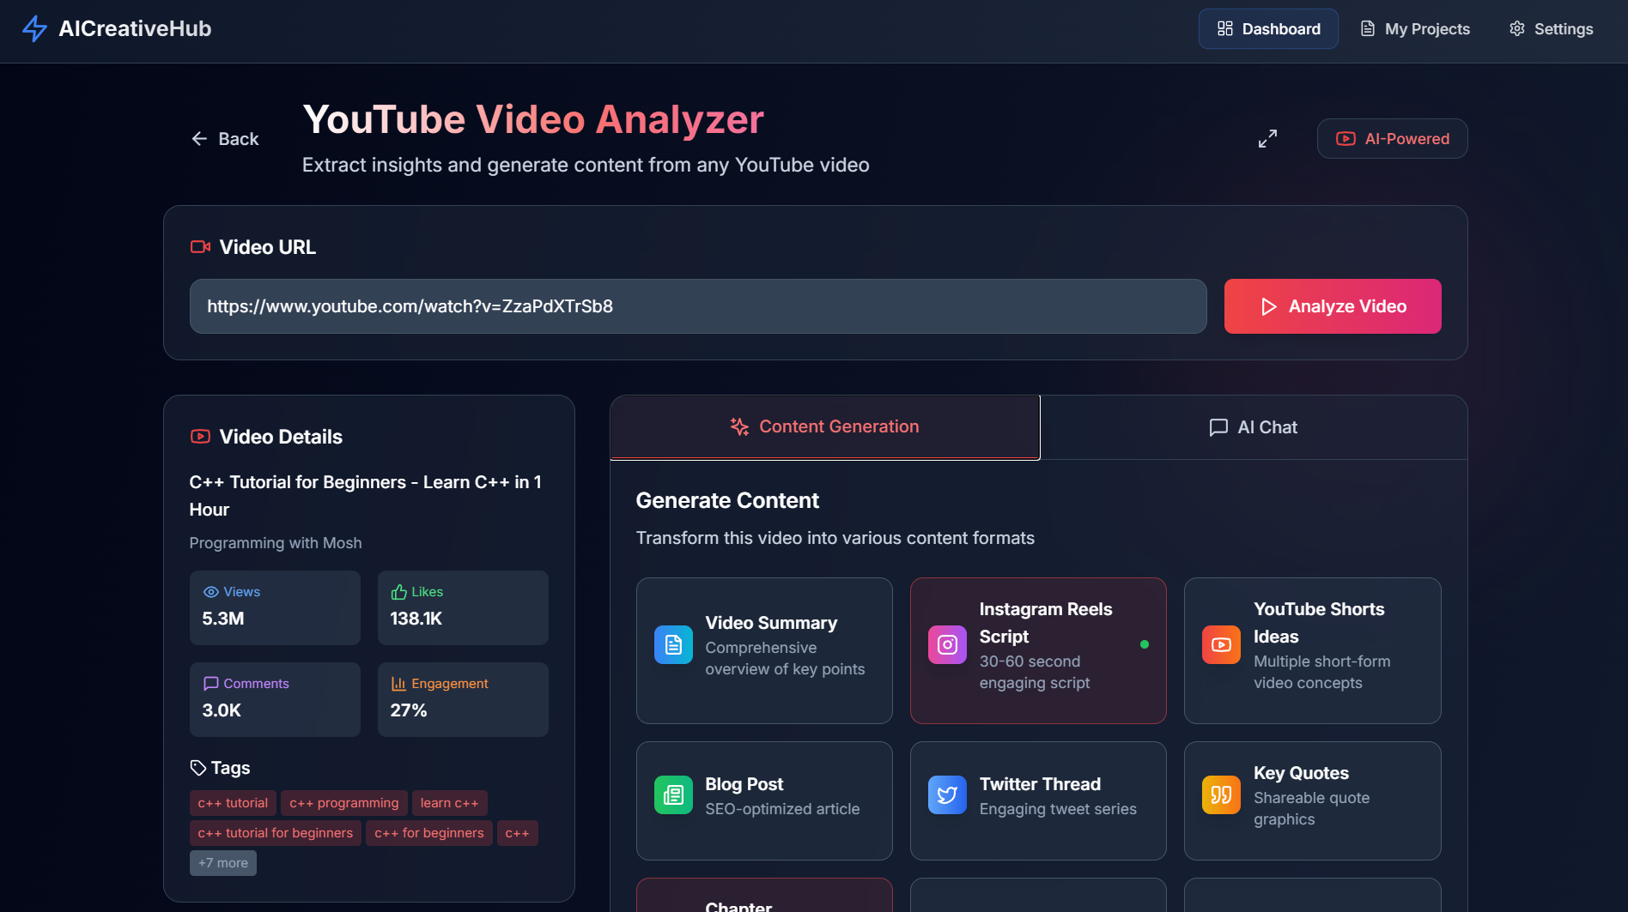The width and height of the screenshot is (1628, 912).
Task: Click the AICreativeHub brand name
Action: coord(135,28)
